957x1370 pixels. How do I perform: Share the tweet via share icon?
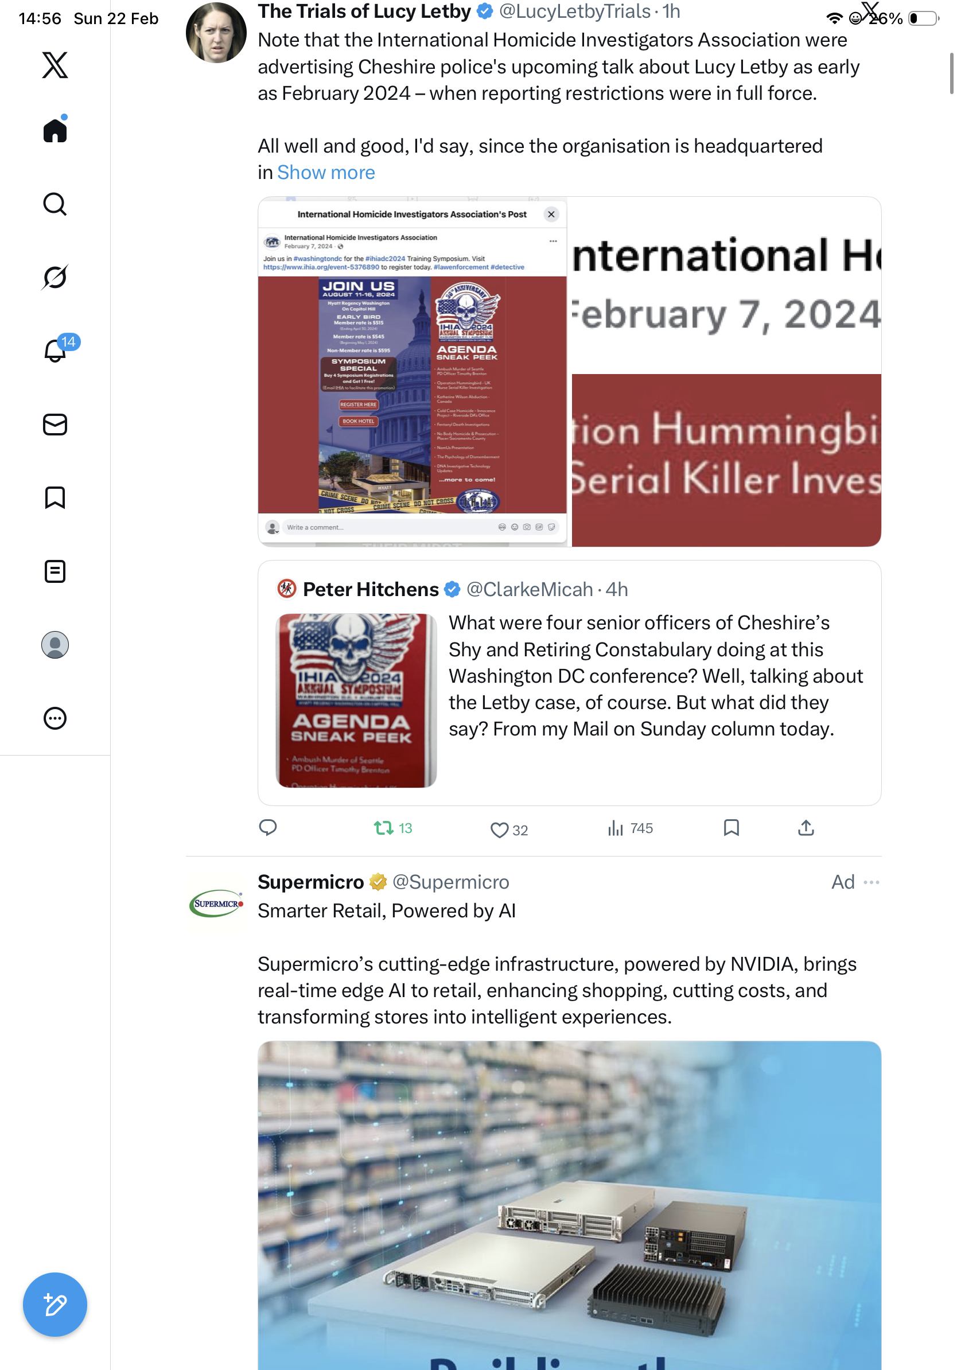pyautogui.click(x=806, y=828)
